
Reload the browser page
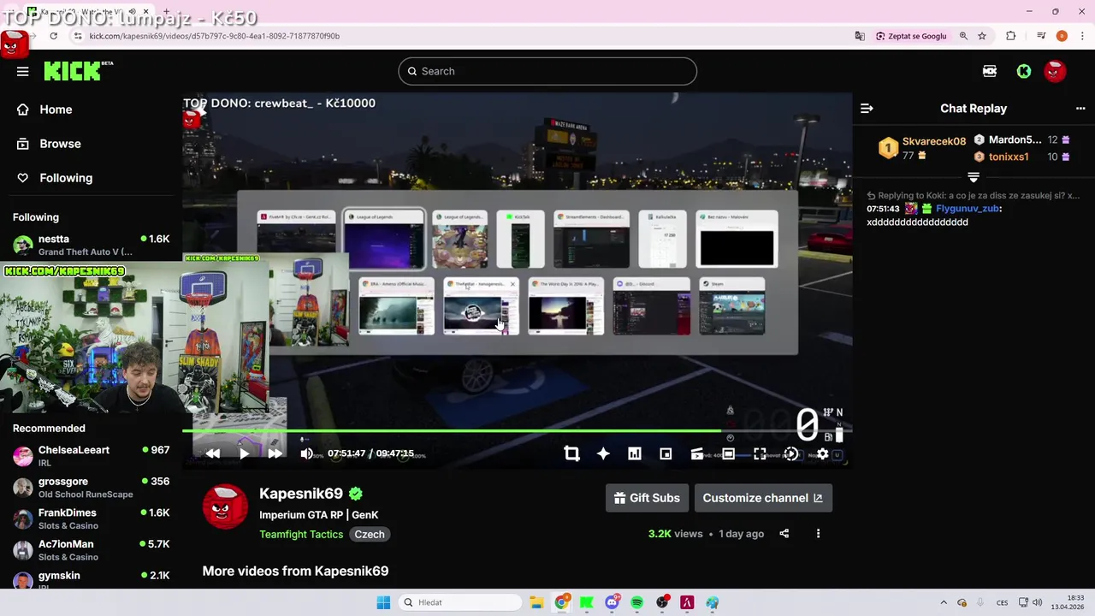54,36
